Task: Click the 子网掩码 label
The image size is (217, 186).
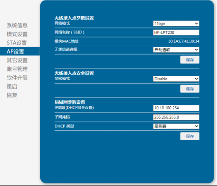Action: [x=62, y=117]
